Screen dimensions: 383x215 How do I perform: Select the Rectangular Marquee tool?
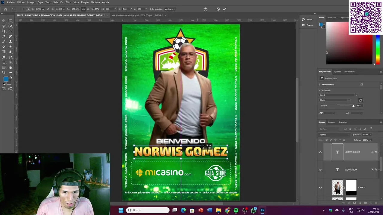point(10,21)
